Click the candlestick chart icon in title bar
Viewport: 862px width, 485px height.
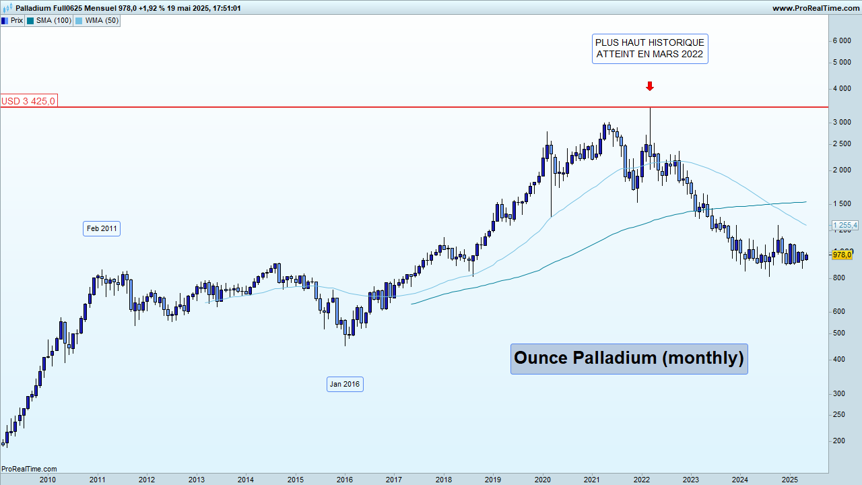(x=7, y=8)
